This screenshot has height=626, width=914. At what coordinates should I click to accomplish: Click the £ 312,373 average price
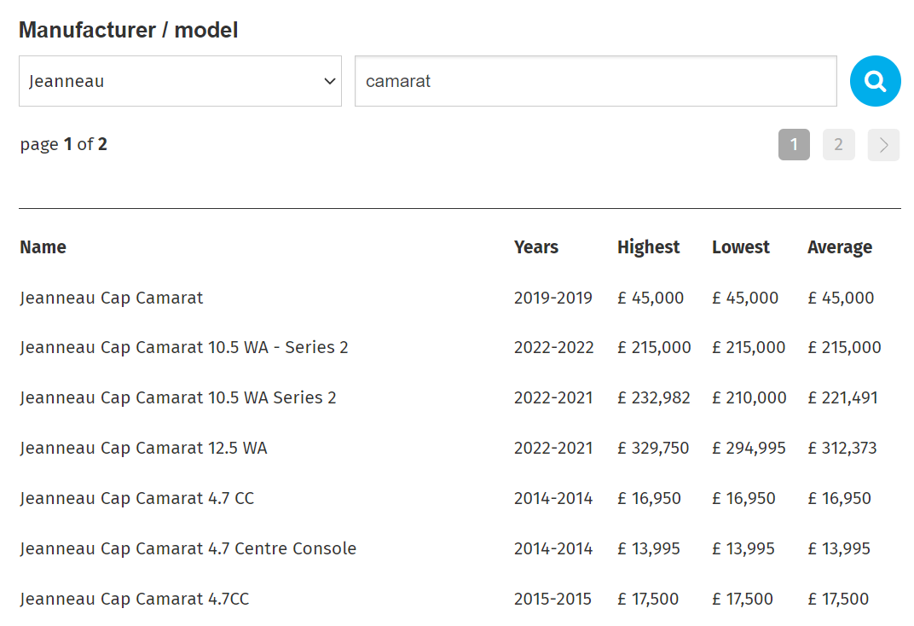point(842,448)
